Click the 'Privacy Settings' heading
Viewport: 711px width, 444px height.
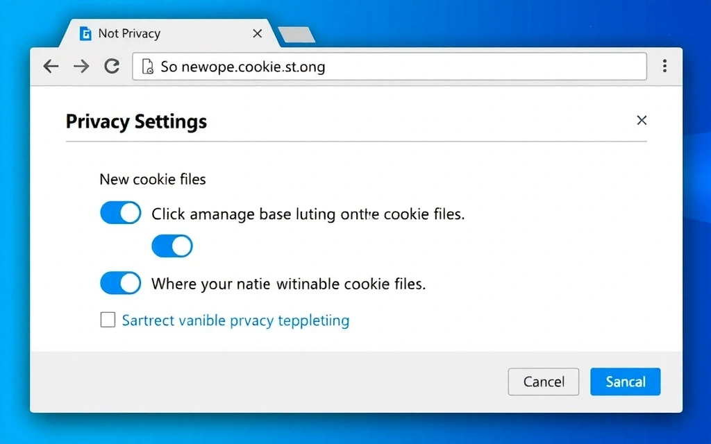136,122
